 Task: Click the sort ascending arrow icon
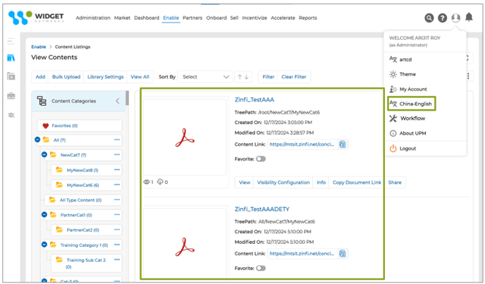coord(240,77)
